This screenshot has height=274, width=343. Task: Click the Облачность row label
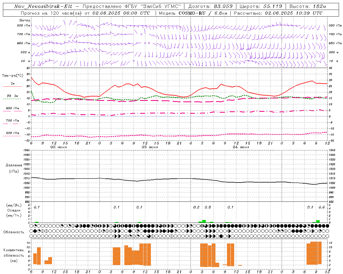tap(14, 232)
